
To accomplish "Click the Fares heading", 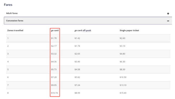I will 8,5.
